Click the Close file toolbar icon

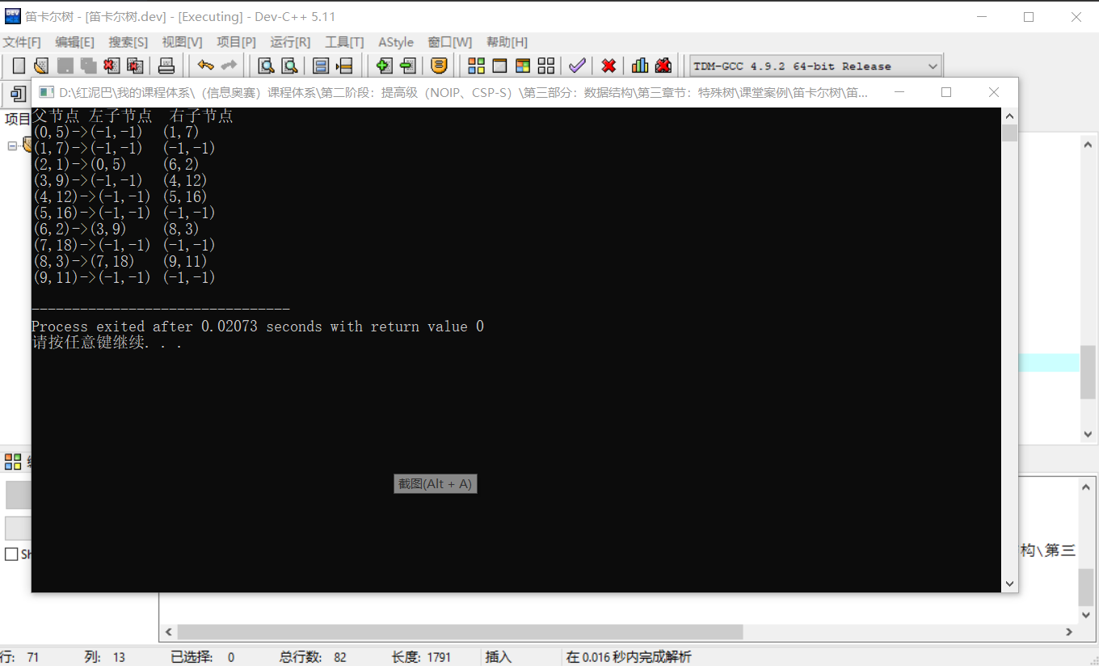pos(112,66)
